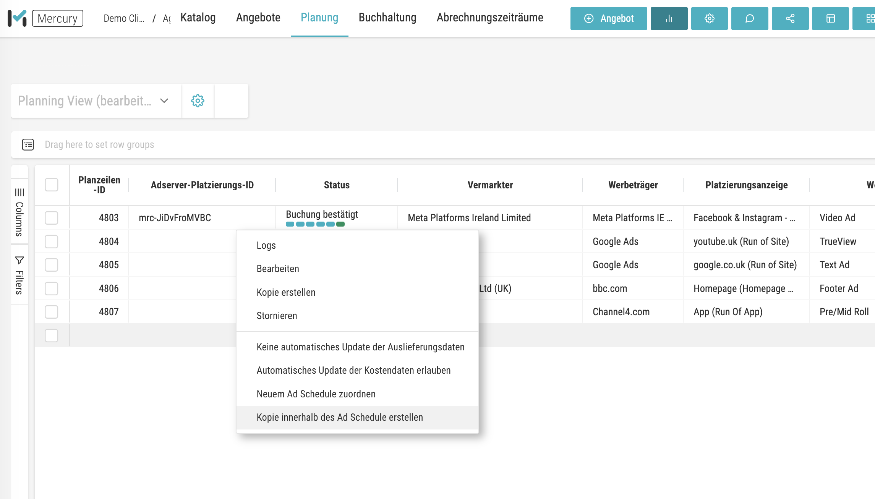Click the Buchung bestätigt status progress bar
The height and width of the screenshot is (499, 875).
point(315,224)
